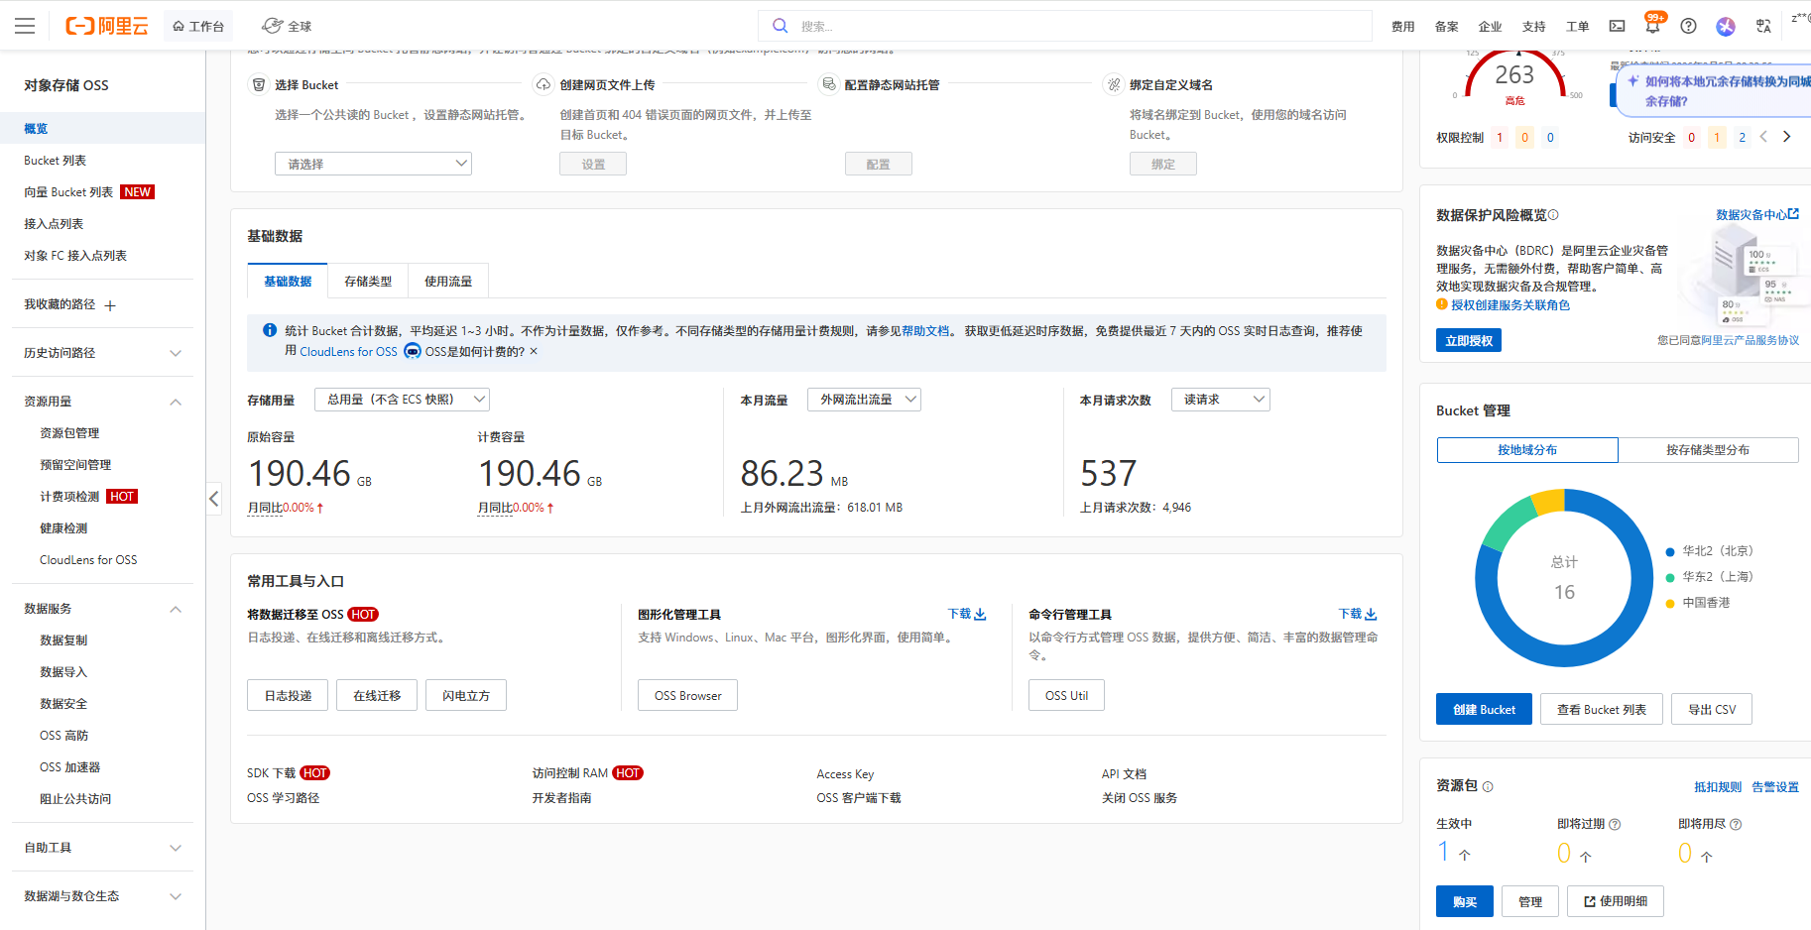Open the help question mark icon
The width and height of the screenshot is (1811, 930).
[1688, 26]
